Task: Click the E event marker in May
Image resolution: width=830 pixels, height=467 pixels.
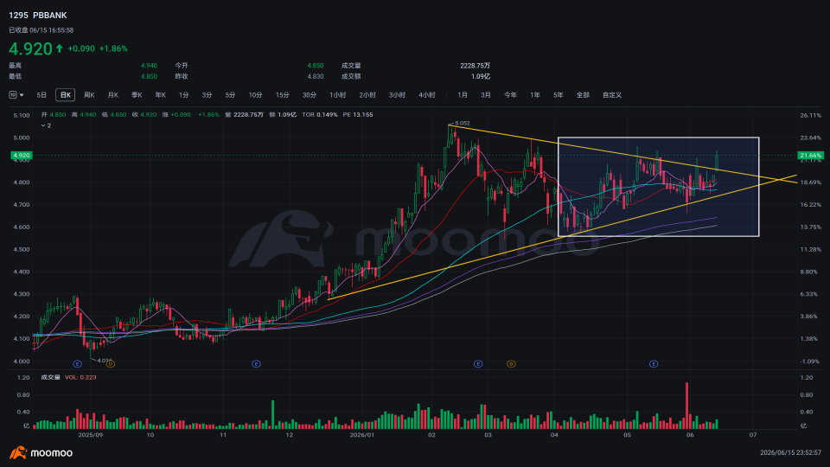Action: tap(654, 364)
